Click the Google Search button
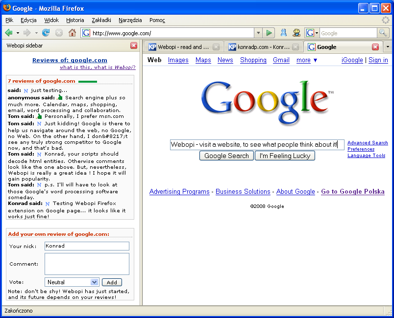 tap(226, 156)
